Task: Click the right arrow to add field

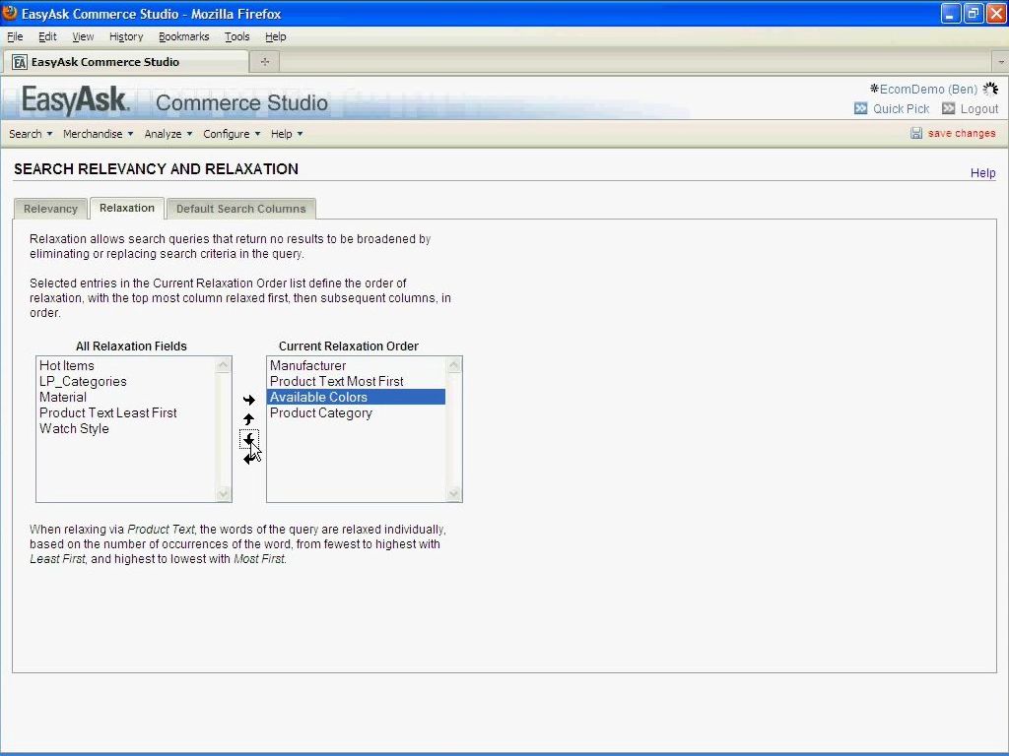Action: click(x=249, y=400)
